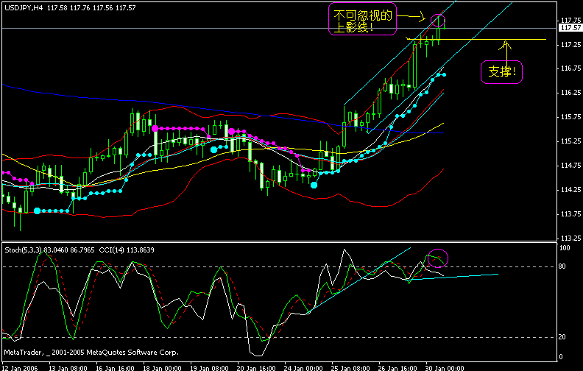Click the 113.25 price axis label
The image size is (583, 371).
coord(570,238)
